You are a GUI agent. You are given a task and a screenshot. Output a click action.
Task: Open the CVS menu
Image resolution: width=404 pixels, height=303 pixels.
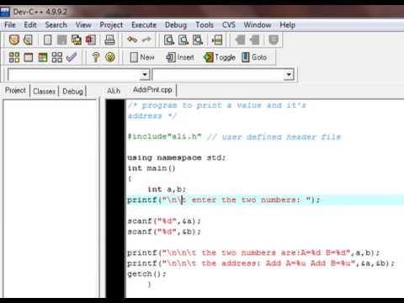point(229,25)
